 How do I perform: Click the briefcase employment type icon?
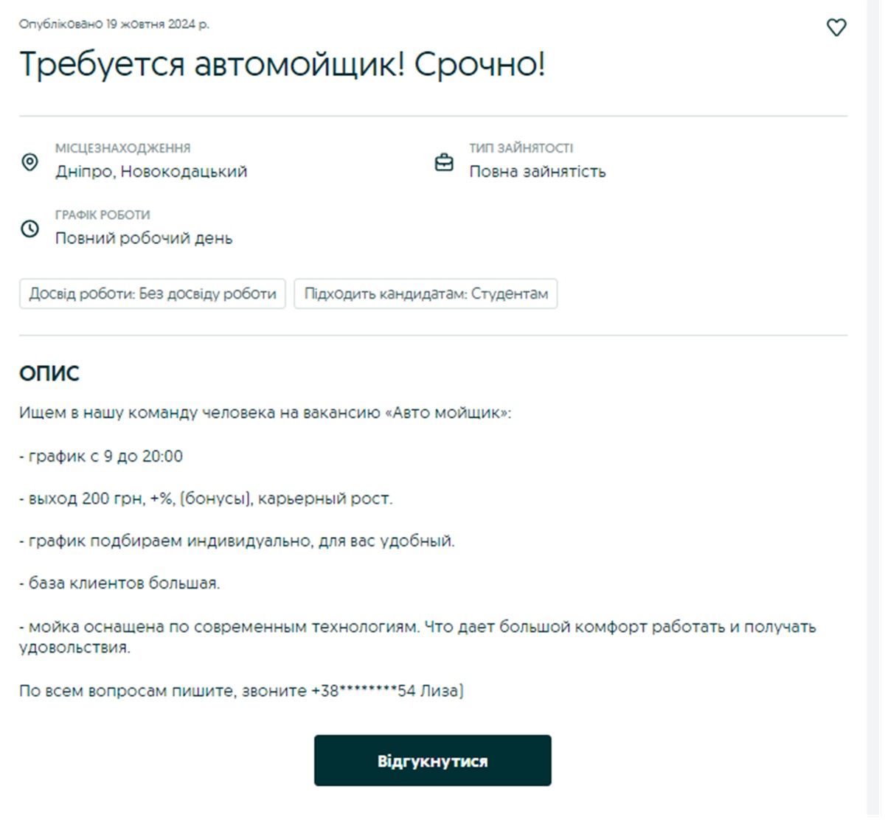[x=444, y=162]
